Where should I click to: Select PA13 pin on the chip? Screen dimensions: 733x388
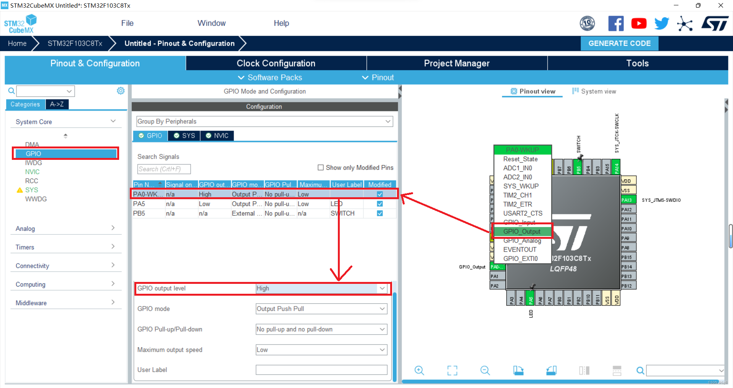click(628, 200)
